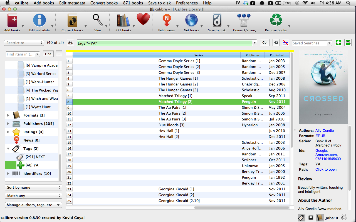Open the Help menu
Viewport: 356px width, 222px height.
[207, 3]
